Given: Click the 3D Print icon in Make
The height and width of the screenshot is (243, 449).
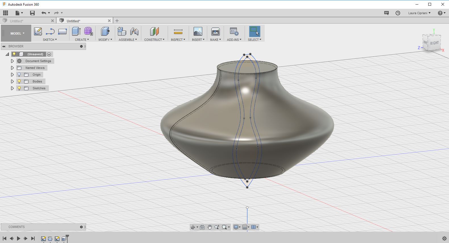Looking at the screenshot, I should click(216, 31).
